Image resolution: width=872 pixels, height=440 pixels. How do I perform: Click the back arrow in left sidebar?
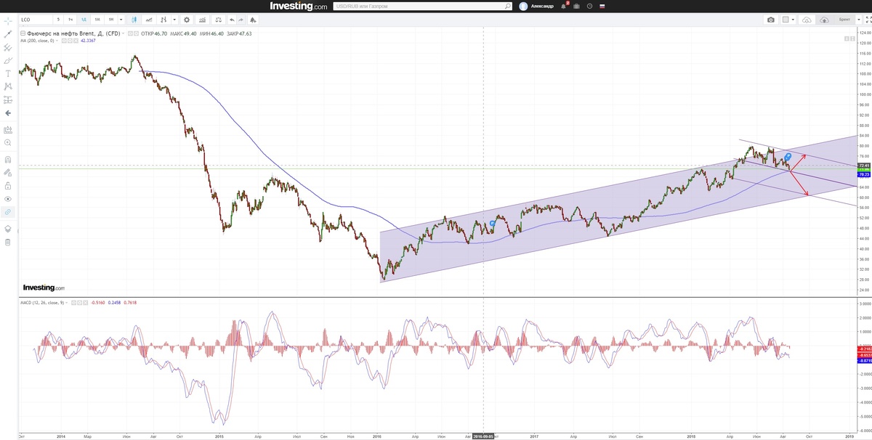pyautogui.click(x=8, y=113)
